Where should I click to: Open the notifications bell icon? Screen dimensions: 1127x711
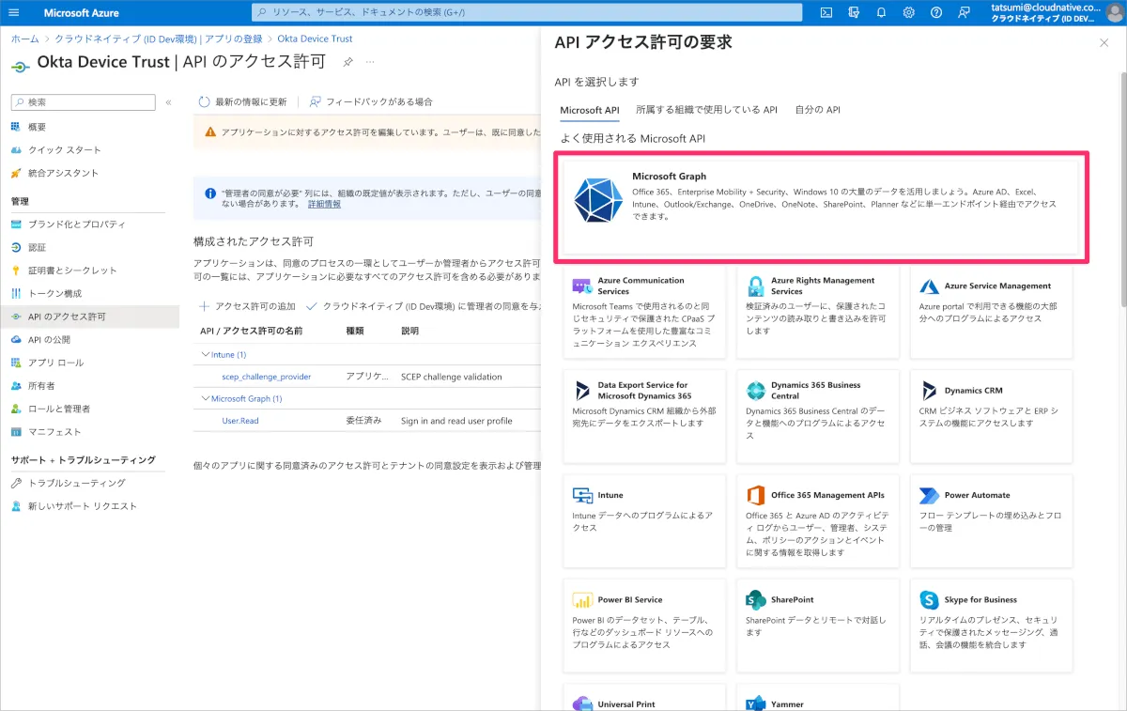881,12
